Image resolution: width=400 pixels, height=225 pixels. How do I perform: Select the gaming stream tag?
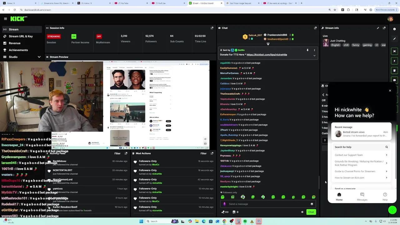point(367,45)
